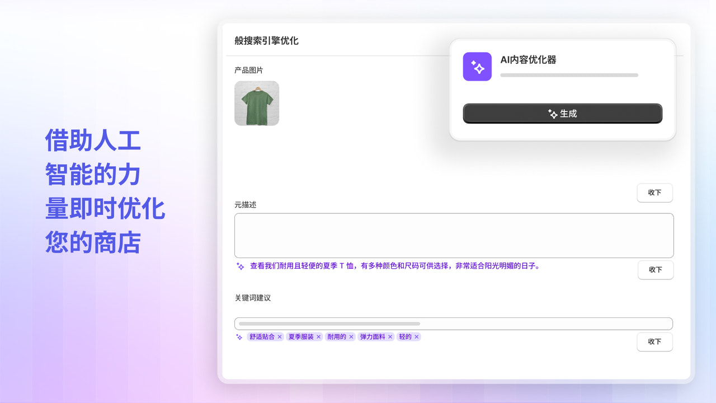Remove the 耐用的 keyword tag

tap(351, 337)
